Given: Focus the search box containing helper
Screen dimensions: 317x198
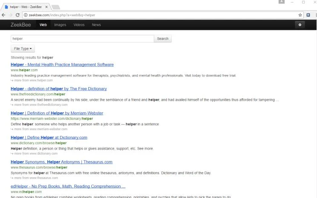Looking at the screenshot, I should 82,39.
